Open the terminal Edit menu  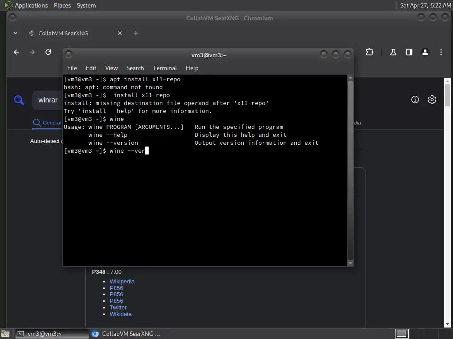(91, 68)
